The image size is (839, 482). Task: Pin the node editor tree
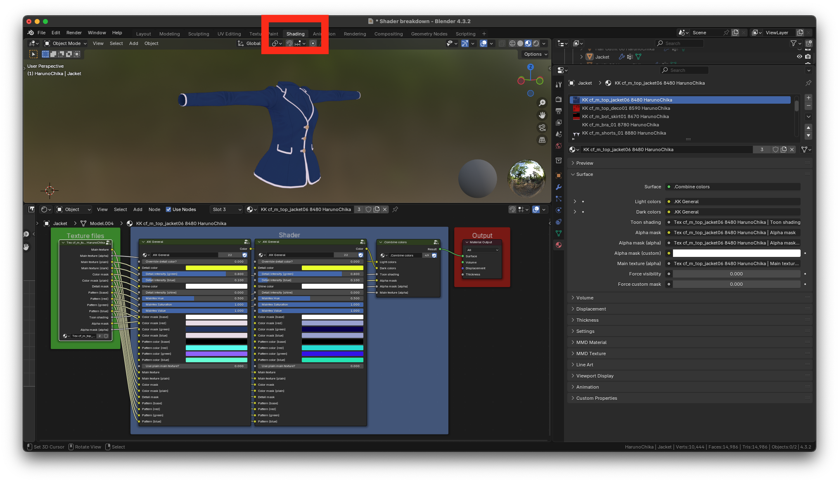coord(395,209)
